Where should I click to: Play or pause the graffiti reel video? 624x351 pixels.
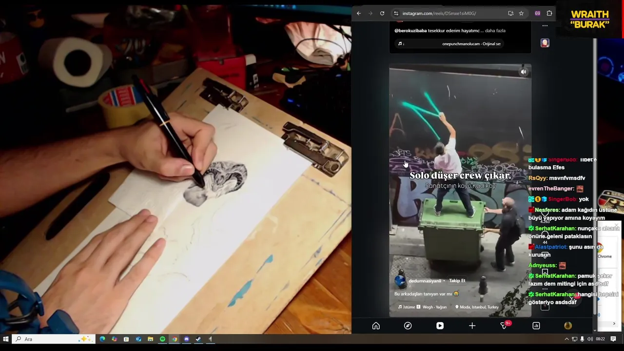[x=460, y=191]
